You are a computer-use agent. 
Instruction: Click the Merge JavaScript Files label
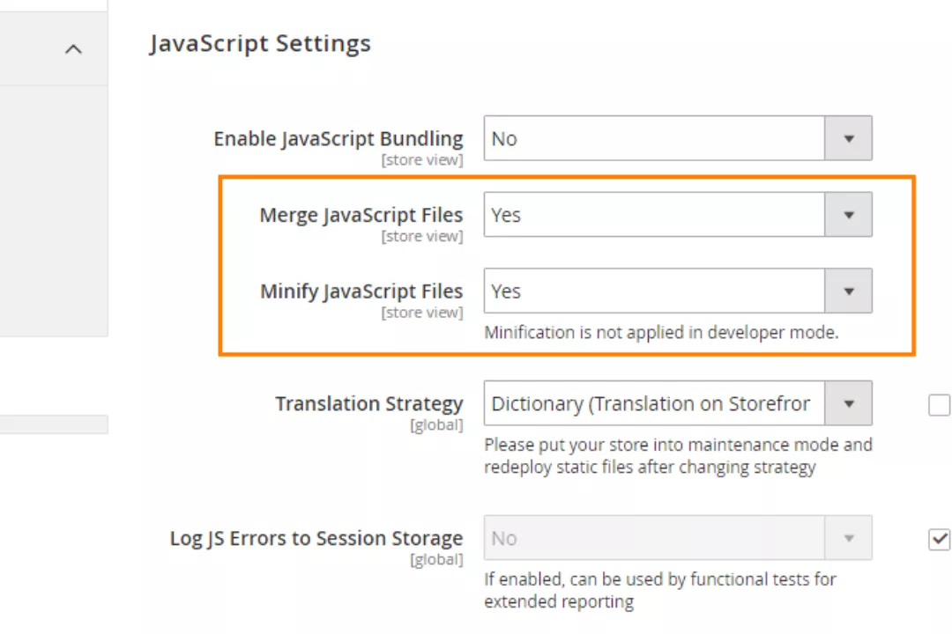[361, 215]
